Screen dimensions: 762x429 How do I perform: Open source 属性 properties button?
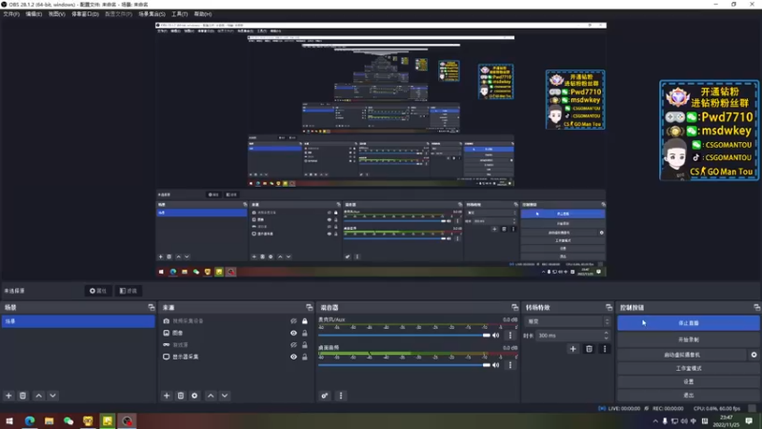(98, 291)
